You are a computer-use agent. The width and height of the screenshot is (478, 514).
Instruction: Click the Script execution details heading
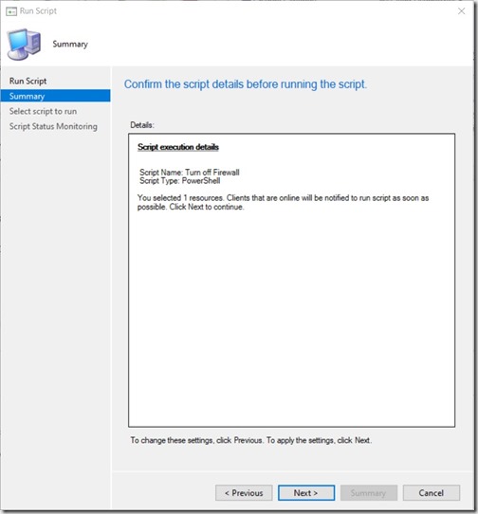[x=178, y=147]
